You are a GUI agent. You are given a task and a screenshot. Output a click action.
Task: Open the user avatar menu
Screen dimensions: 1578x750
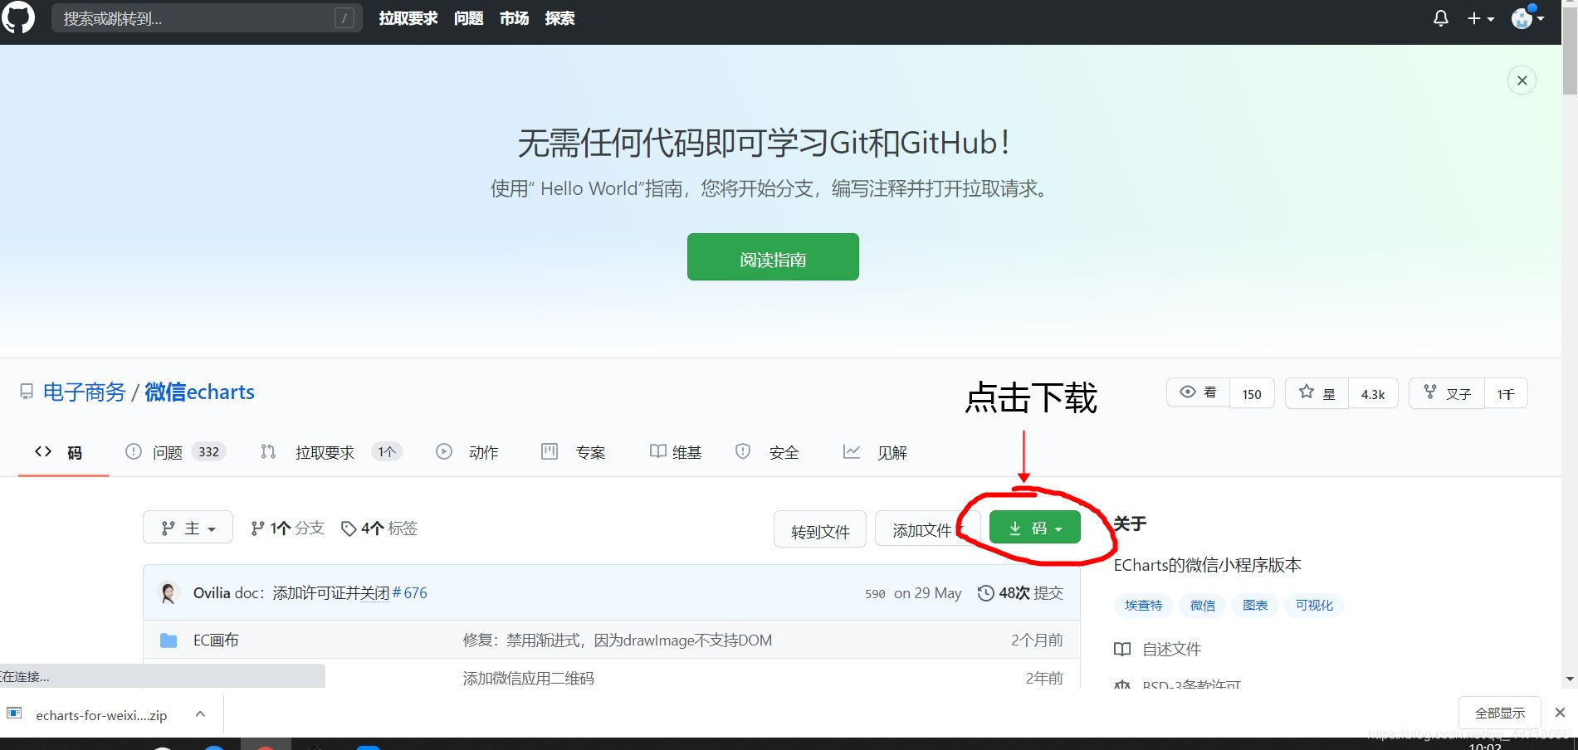(1527, 17)
